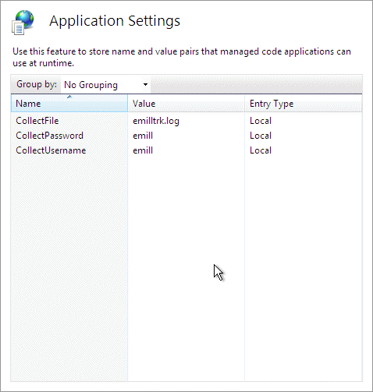This screenshot has width=373, height=392.
Task: Select the CollectUsername setting row
Action: (x=186, y=150)
